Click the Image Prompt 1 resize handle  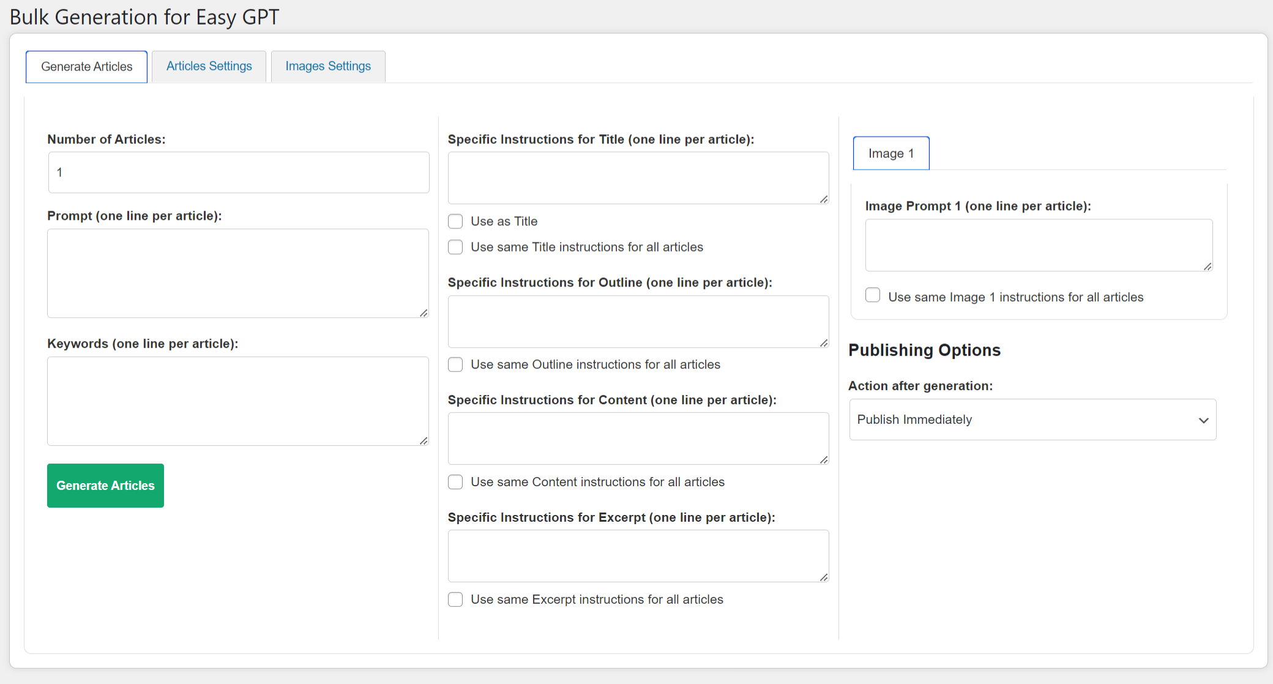(x=1208, y=266)
